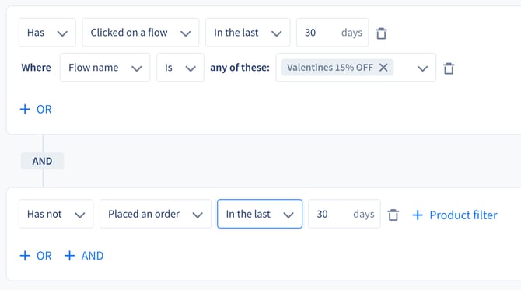Delete the Clicked on a flow condition
Screen dimensions: 521x290
[381, 33]
